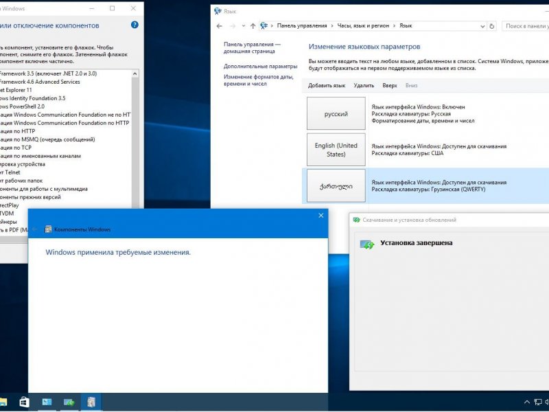
Task: Select the row ending in 'по TCP'
Action: (65, 148)
